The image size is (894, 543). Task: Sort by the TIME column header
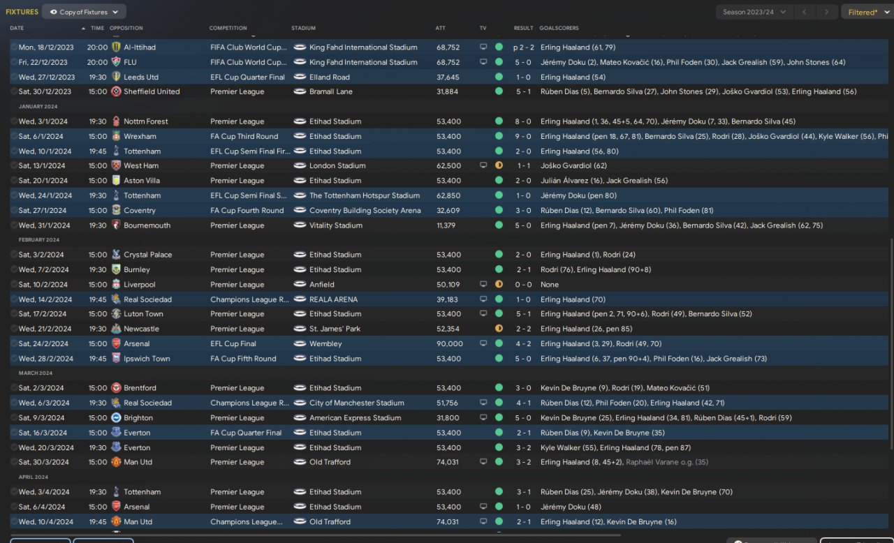click(97, 29)
